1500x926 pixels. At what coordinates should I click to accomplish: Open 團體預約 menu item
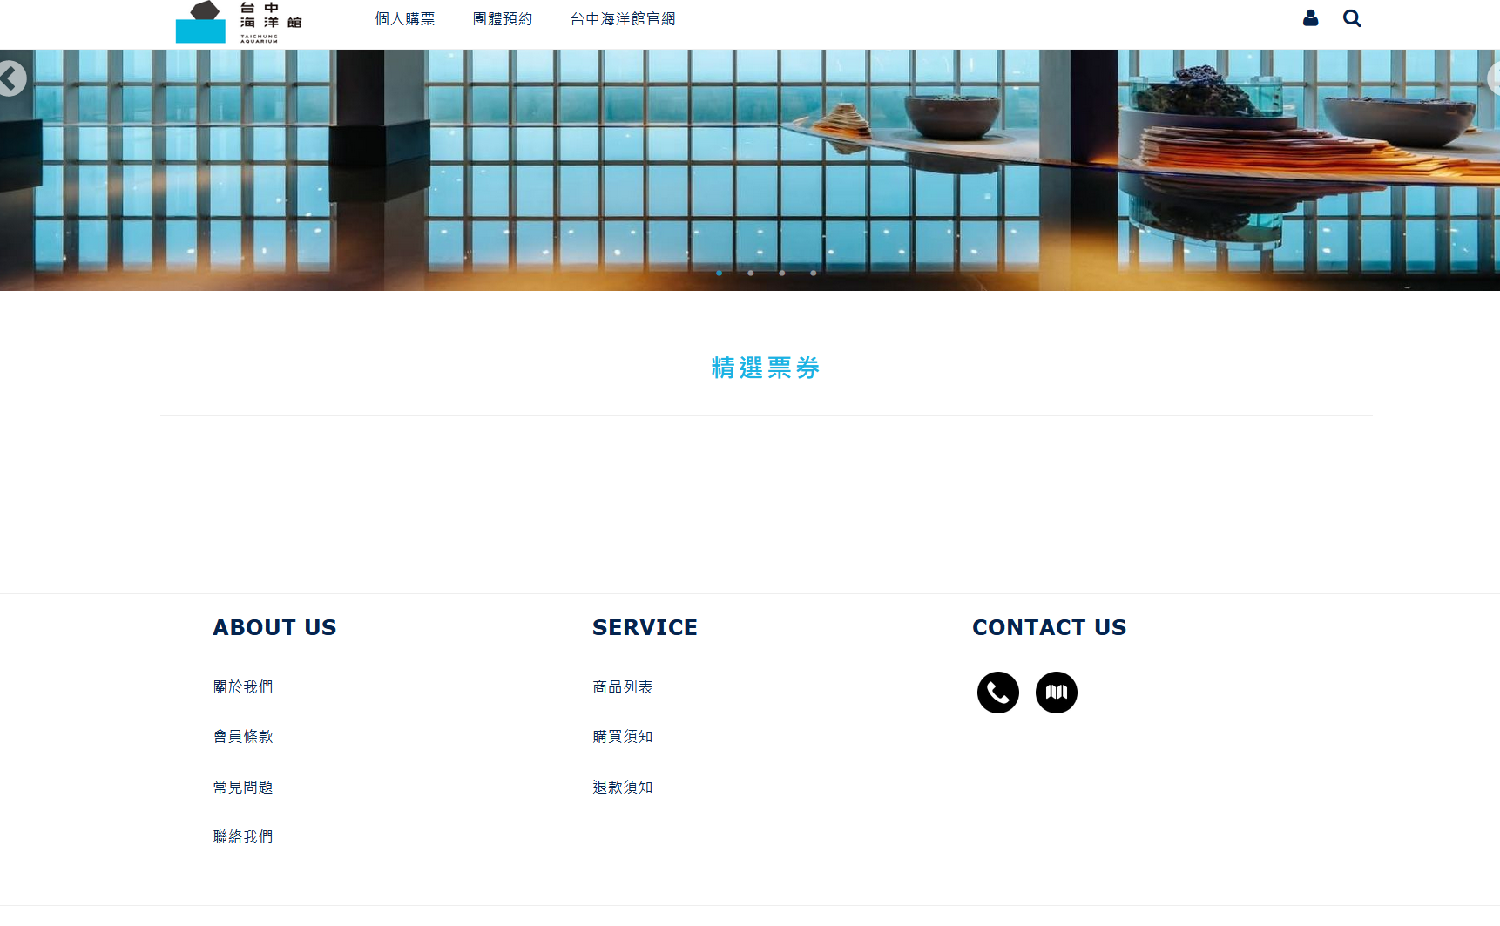(503, 19)
